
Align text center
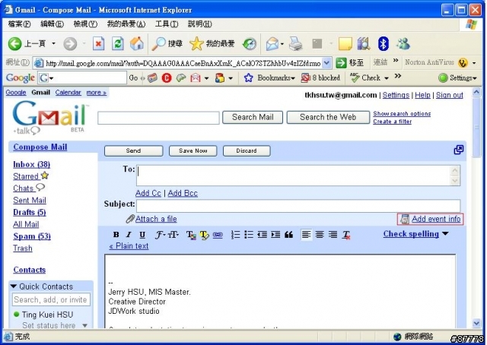pos(320,235)
